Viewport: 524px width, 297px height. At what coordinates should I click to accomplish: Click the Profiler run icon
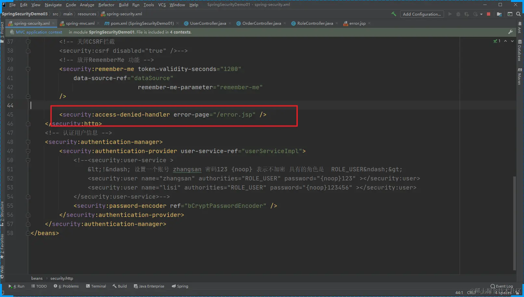476,14
